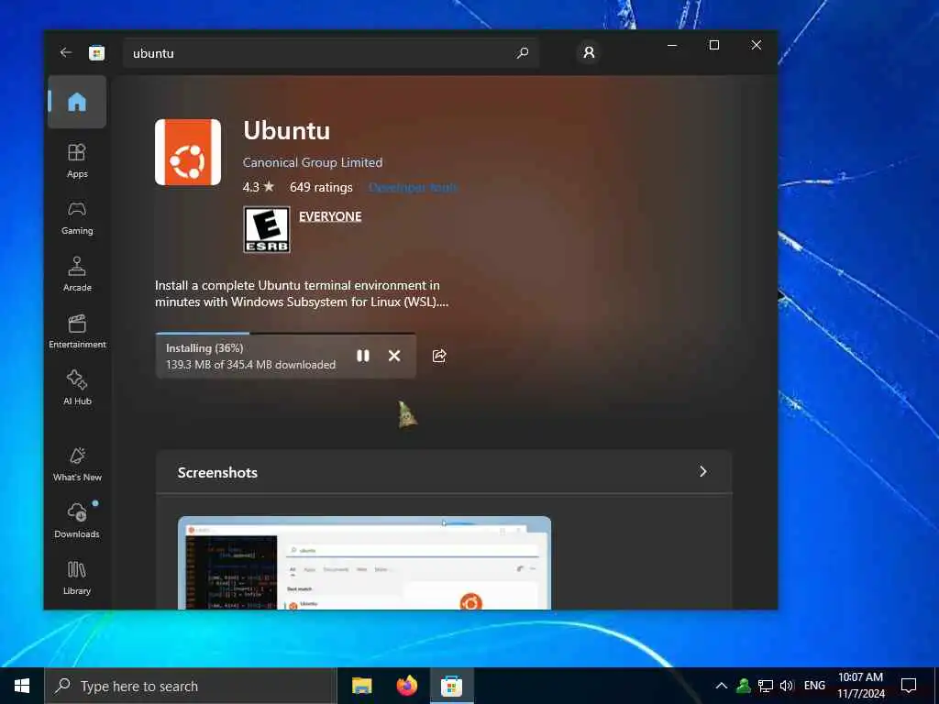Open Firefox from taskbar

pyautogui.click(x=406, y=686)
